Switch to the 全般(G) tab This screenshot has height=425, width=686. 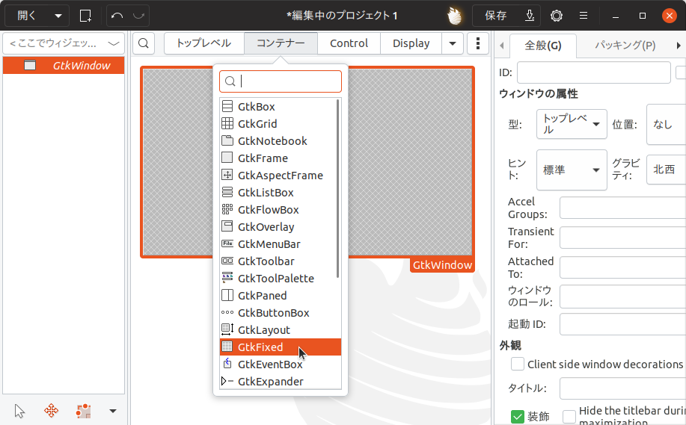point(543,46)
